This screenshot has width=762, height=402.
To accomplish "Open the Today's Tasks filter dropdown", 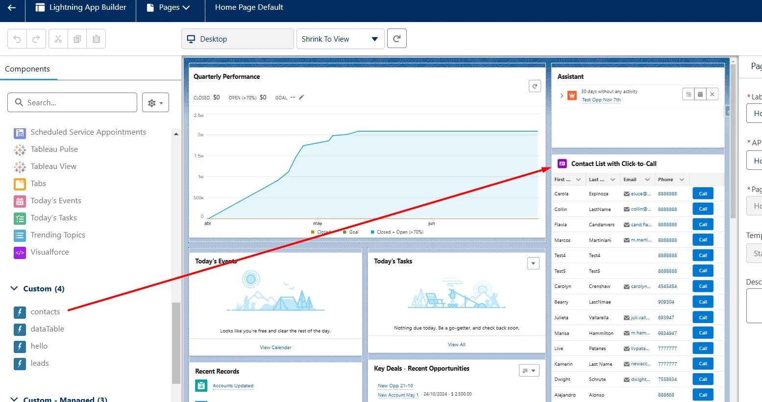I will pos(533,263).
